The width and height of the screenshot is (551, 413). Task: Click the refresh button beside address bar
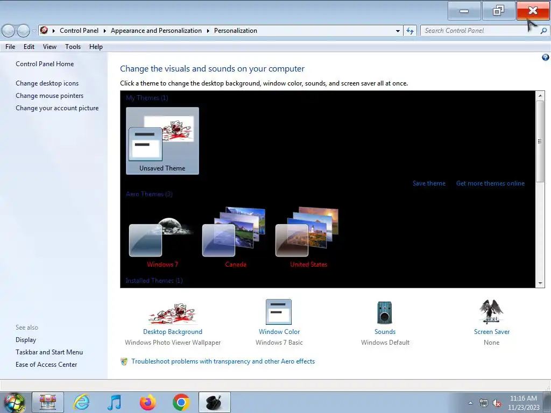click(x=409, y=31)
